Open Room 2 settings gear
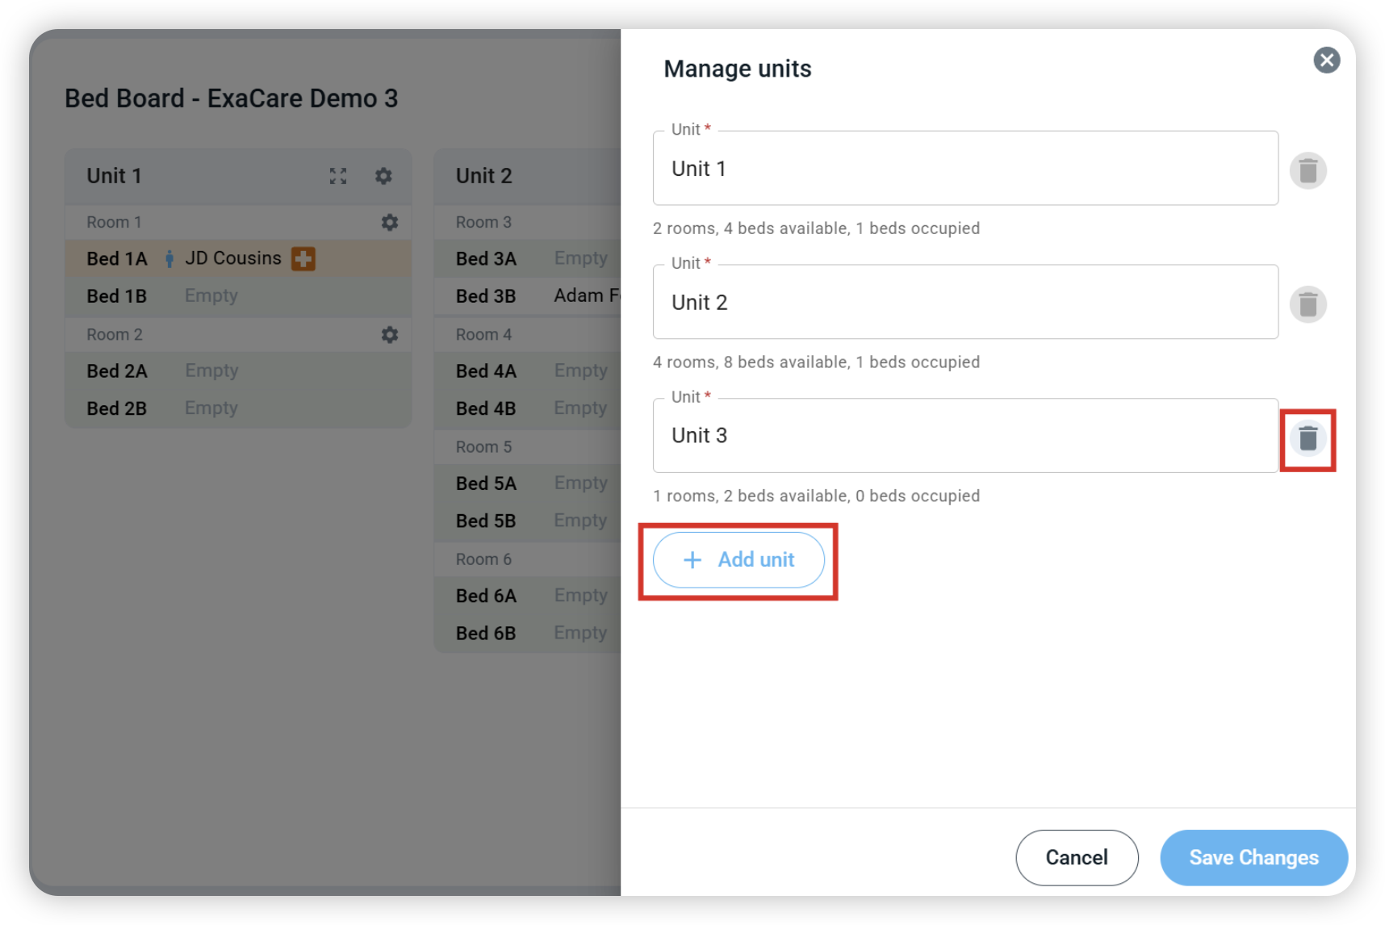Image resolution: width=1385 pixels, height=925 pixels. (390, 334)
